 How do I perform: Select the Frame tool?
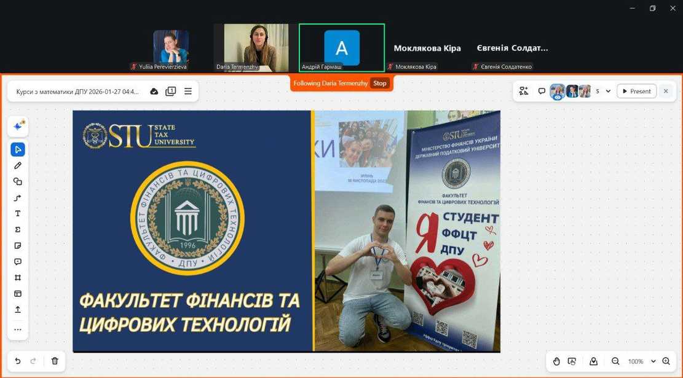[17, 277]
